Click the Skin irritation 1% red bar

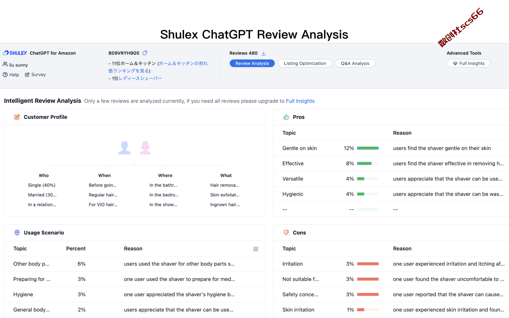tap(368, 310)
